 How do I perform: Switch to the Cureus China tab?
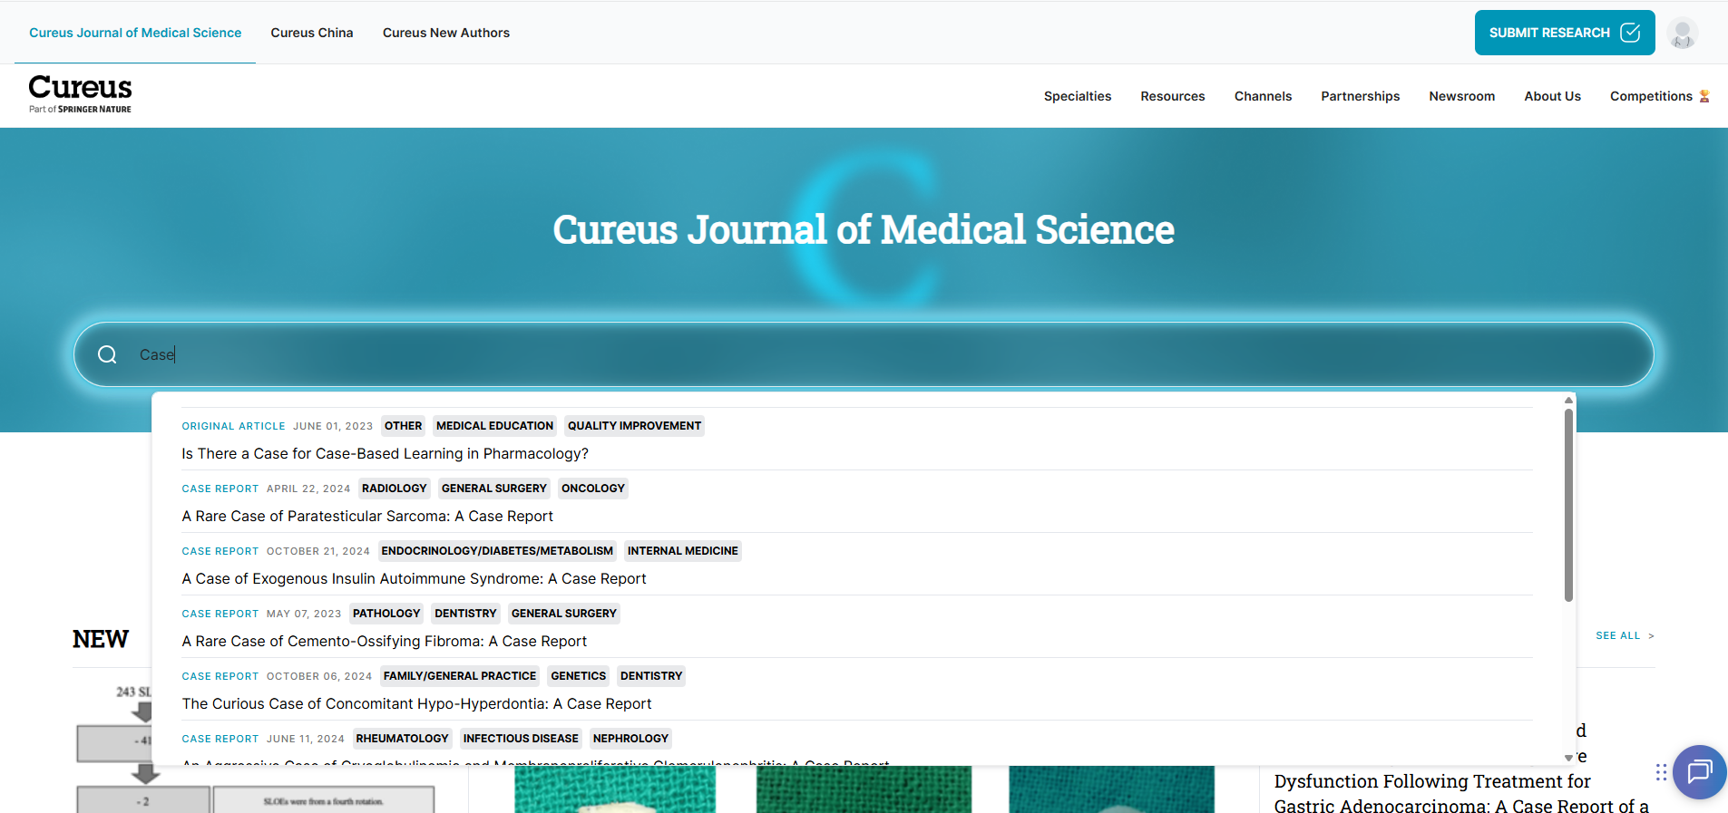click(312, 33)
